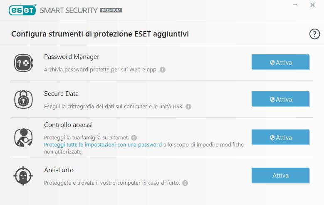Open the help question mark icon
Screen dimensions: 324x205
(314, 34)
